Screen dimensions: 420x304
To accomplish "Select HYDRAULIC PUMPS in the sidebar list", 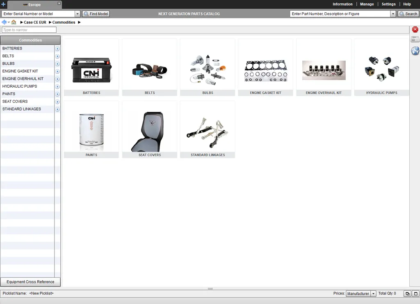I will coord(27,86).
